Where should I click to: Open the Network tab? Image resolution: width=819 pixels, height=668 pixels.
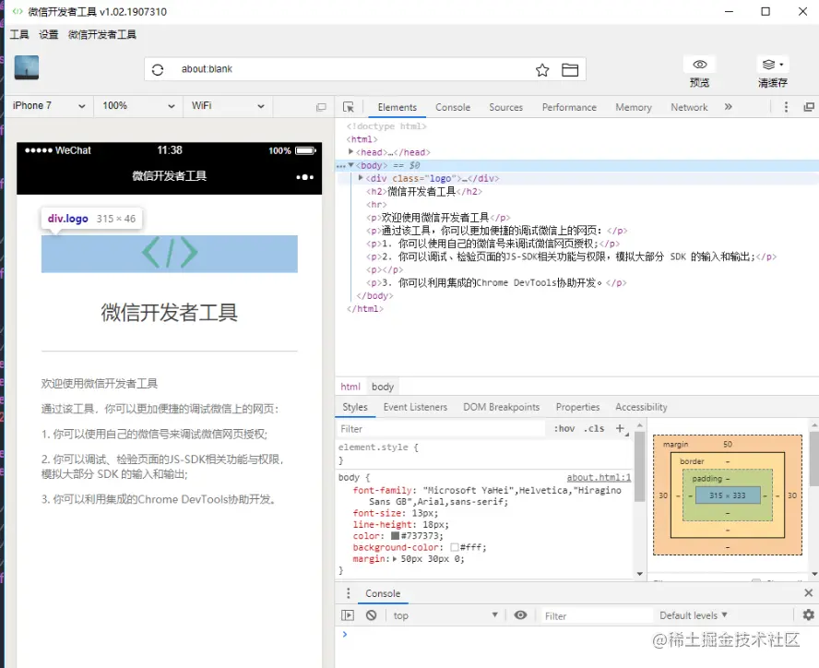tap(690, 107)
